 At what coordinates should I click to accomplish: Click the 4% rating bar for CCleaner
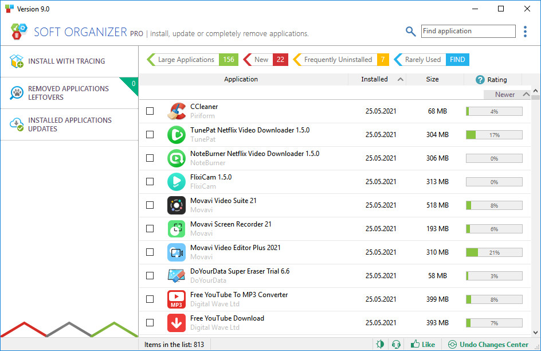pyautogui.click(x=494, y=111)
